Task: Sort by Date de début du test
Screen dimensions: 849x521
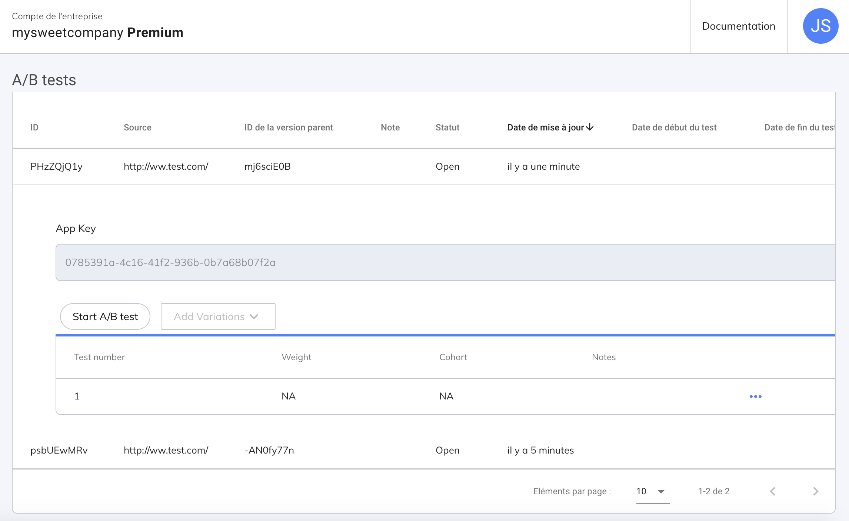Action: pyautogui.click(x=674, y=127)
